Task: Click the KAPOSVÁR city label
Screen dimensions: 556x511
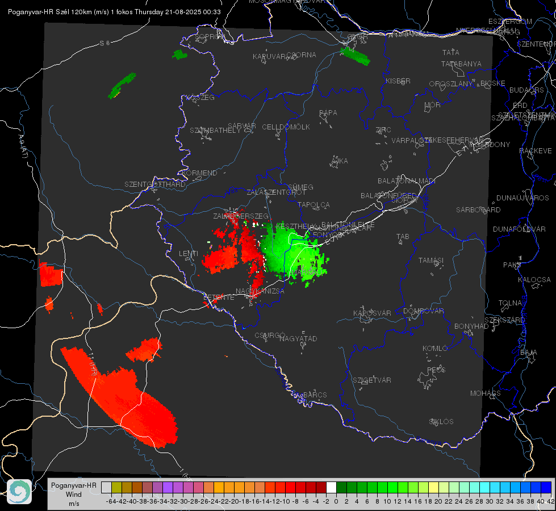Action: 372,313
